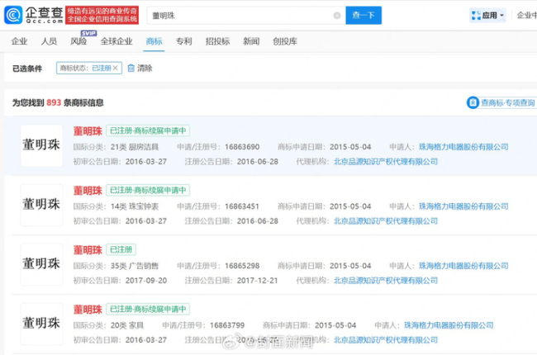The width and height of the screenshot is (537, 355).
Task: Click the 已注册 status tag on 35类 row
Action: click(x=121, y=249)
